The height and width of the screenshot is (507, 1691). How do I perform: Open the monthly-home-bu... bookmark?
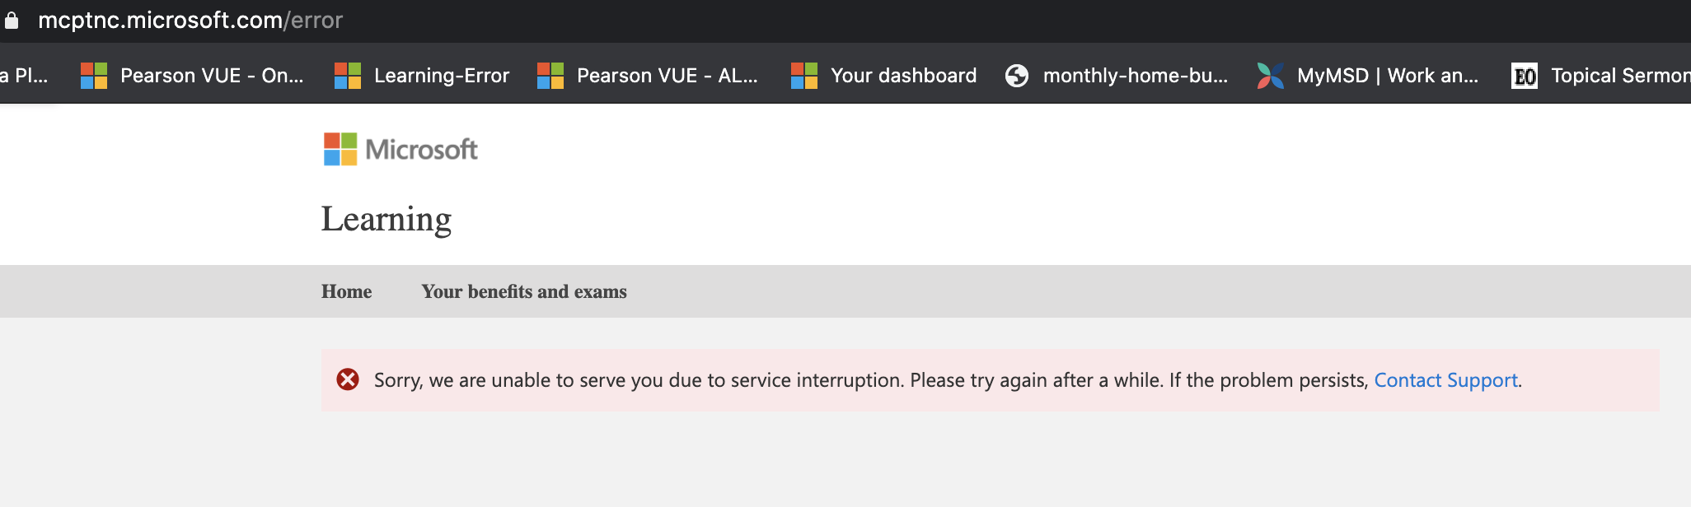[1117, 76]
